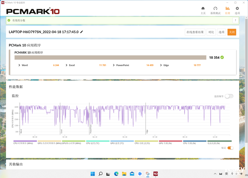
Task: Toggle the markers (标记) switch off
Action: pyautogui.click(x=230, y=148)
